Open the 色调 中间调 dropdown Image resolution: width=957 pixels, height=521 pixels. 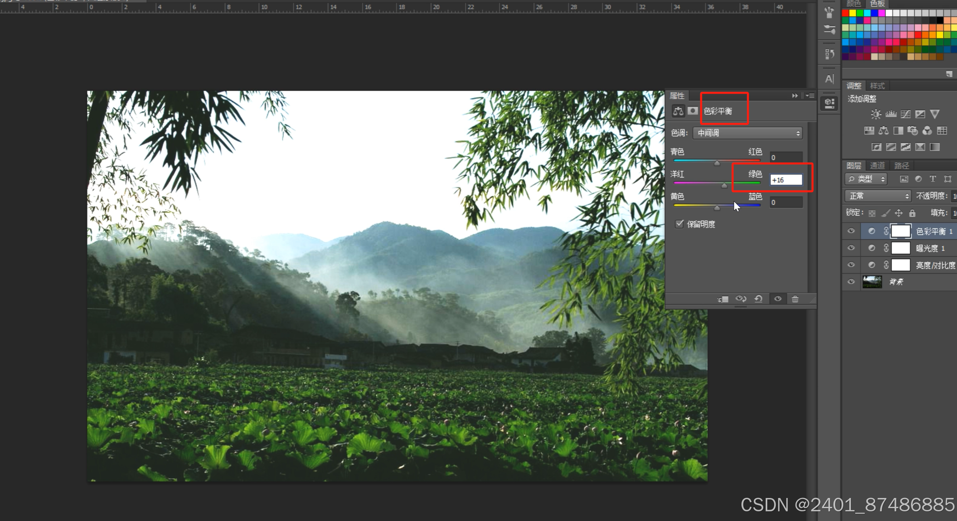point(747,133)
